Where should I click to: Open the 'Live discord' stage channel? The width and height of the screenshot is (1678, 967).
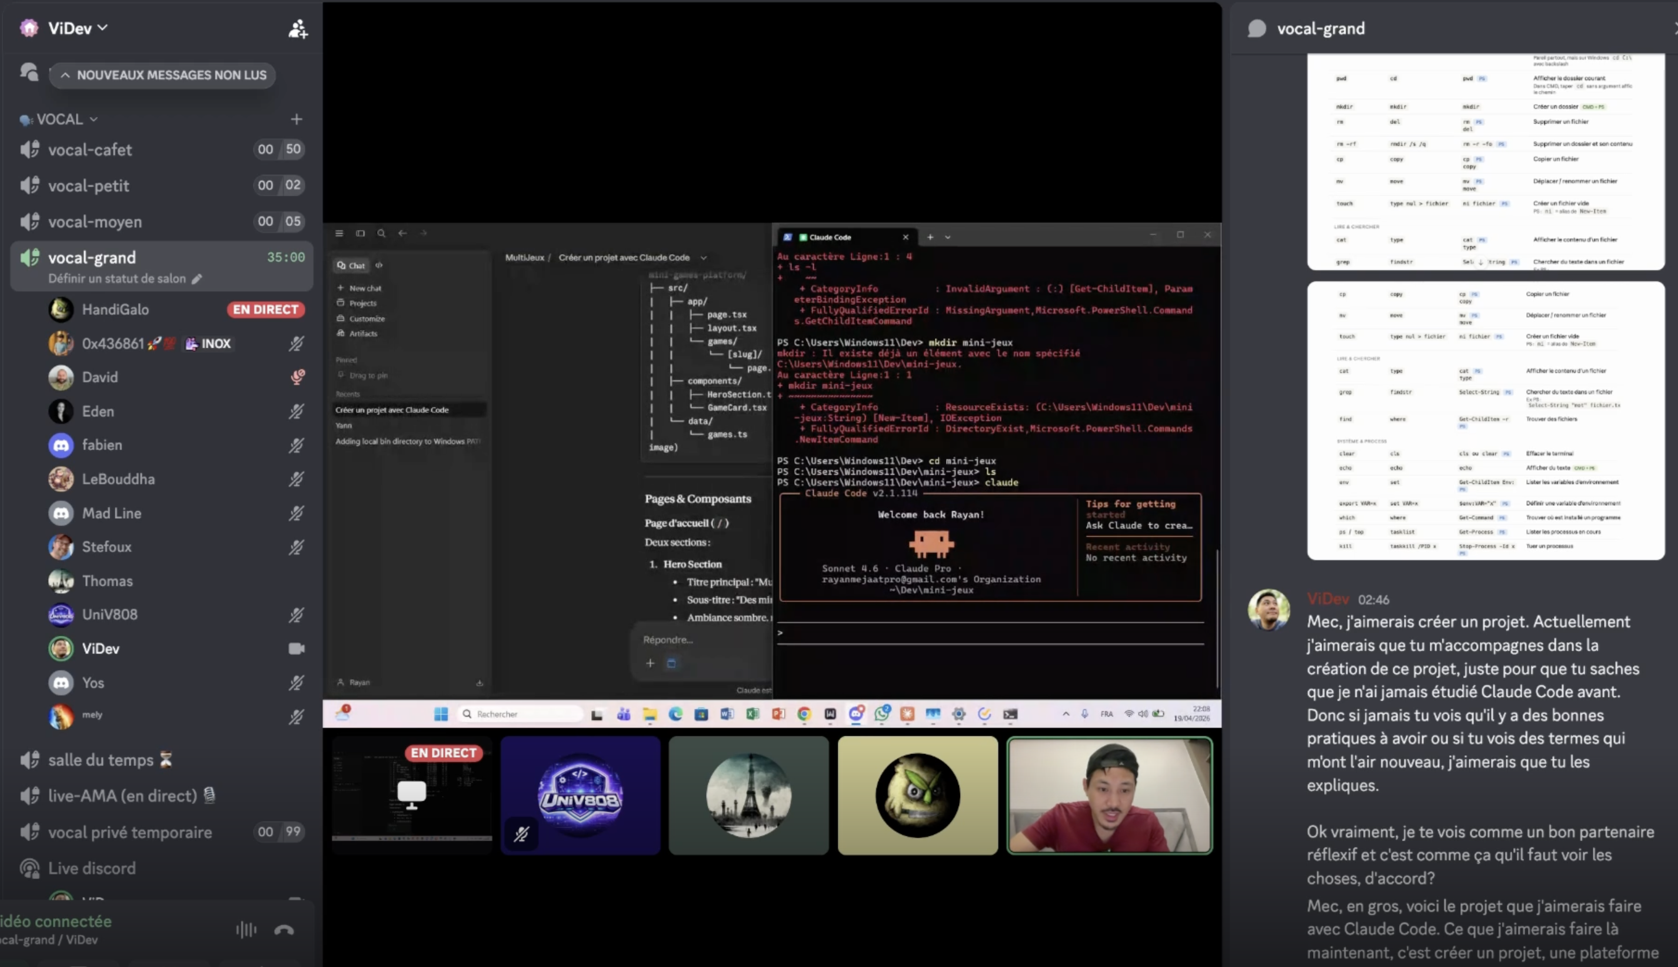coord(161,868)
